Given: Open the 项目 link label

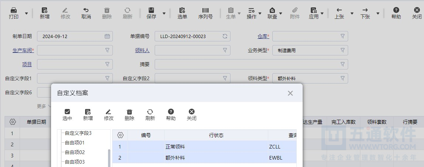Looking at the screenshot, I should pos(27,64).
